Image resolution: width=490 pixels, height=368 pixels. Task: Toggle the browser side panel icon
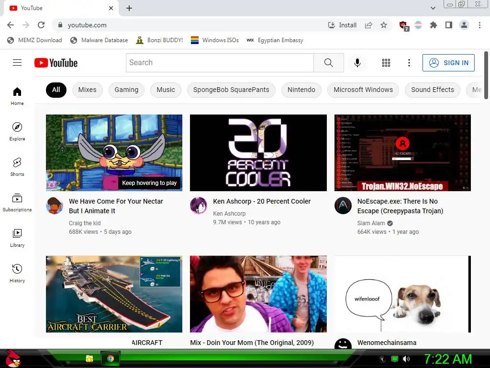(449, 25)
